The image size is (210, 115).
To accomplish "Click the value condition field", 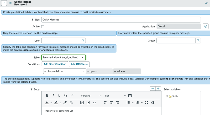I will click(127, 71).
